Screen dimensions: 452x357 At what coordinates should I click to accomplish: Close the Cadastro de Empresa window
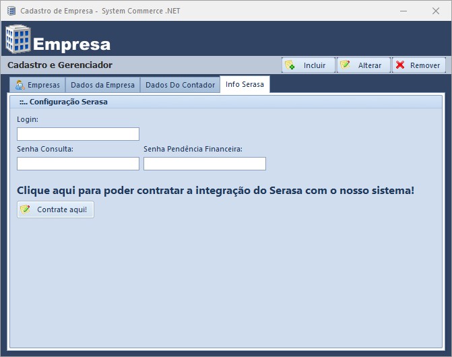pos(436,11)
